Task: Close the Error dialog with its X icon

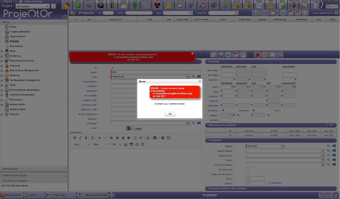Action: [200, 81]
